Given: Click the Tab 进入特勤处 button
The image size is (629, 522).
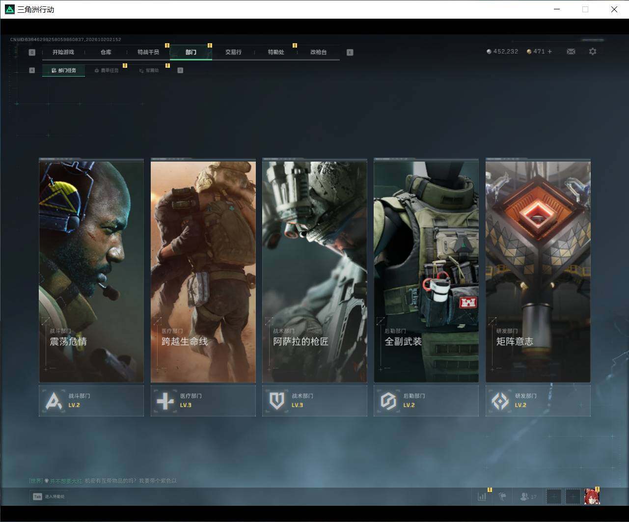Looking at the screenshot, I should (x=49, y=496).
